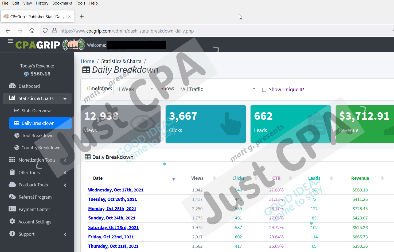Open a new browser tab
This screenshot has height=252, width=394.
tap(82, 17)
